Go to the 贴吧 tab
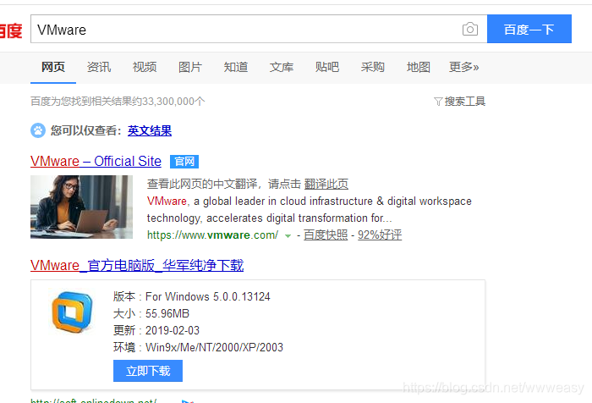This screenshot has height=403, width=592. point(327,67)
